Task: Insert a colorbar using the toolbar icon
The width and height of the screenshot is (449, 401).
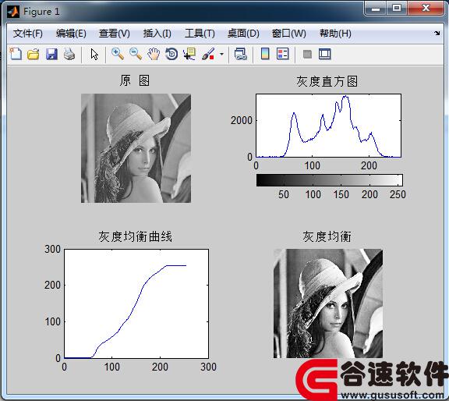Action: 265,54
